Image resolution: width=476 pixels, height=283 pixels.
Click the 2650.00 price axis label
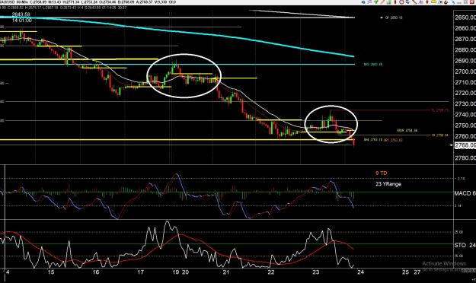pos(465,17)
